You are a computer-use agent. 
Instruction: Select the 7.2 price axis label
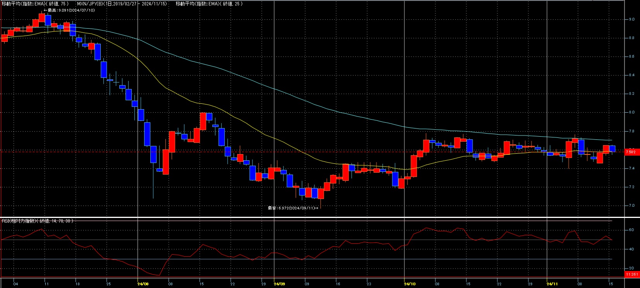631,187
